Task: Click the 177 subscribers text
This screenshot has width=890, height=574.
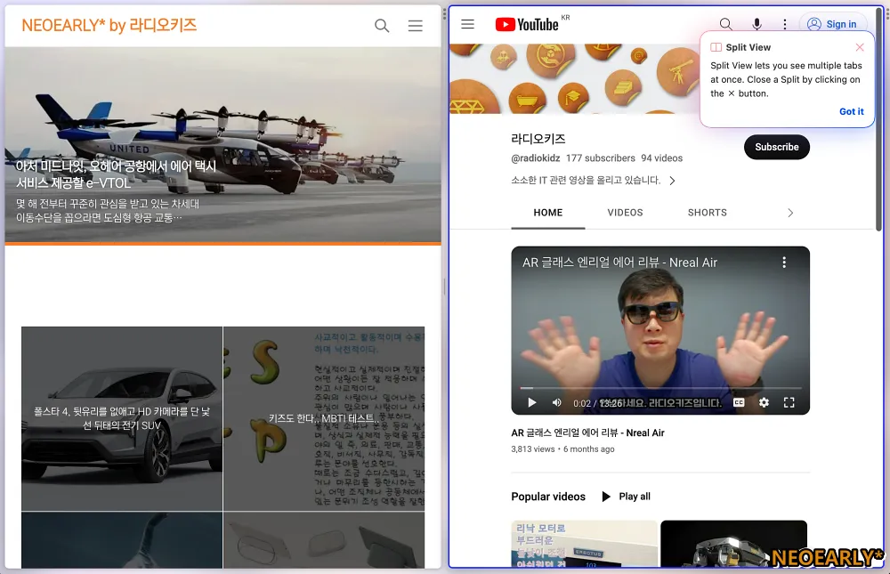Action: click(x=601, y=158)
